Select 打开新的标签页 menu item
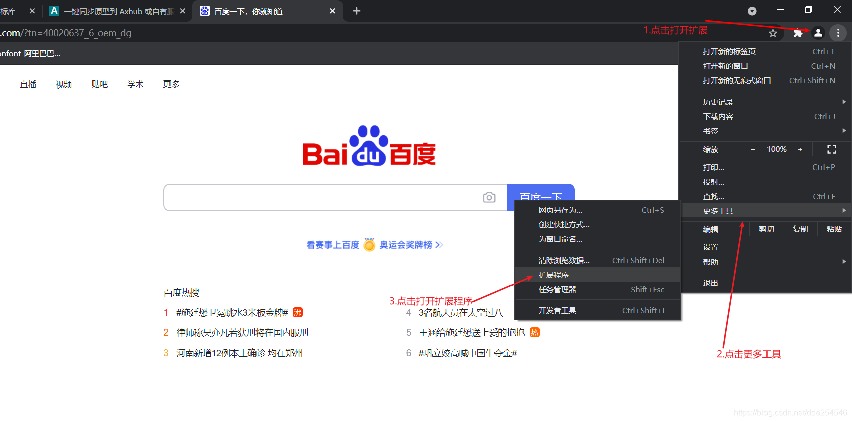The height and width of the screenshot is (422, 852). coord(765,51)
